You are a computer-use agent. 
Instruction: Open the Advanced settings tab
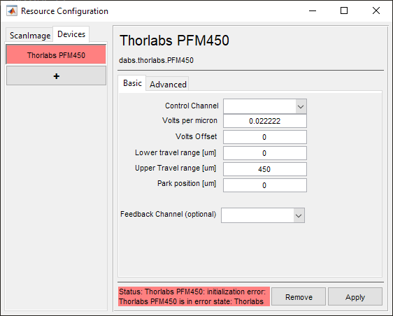pyautogui.click(x=168, y=84)
